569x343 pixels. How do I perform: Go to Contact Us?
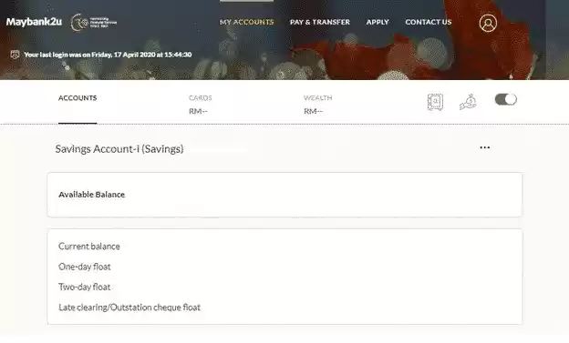tap(429, 22)
